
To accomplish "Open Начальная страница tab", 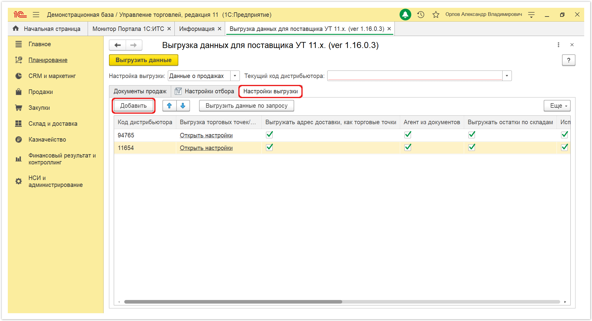I will (48, 29).
